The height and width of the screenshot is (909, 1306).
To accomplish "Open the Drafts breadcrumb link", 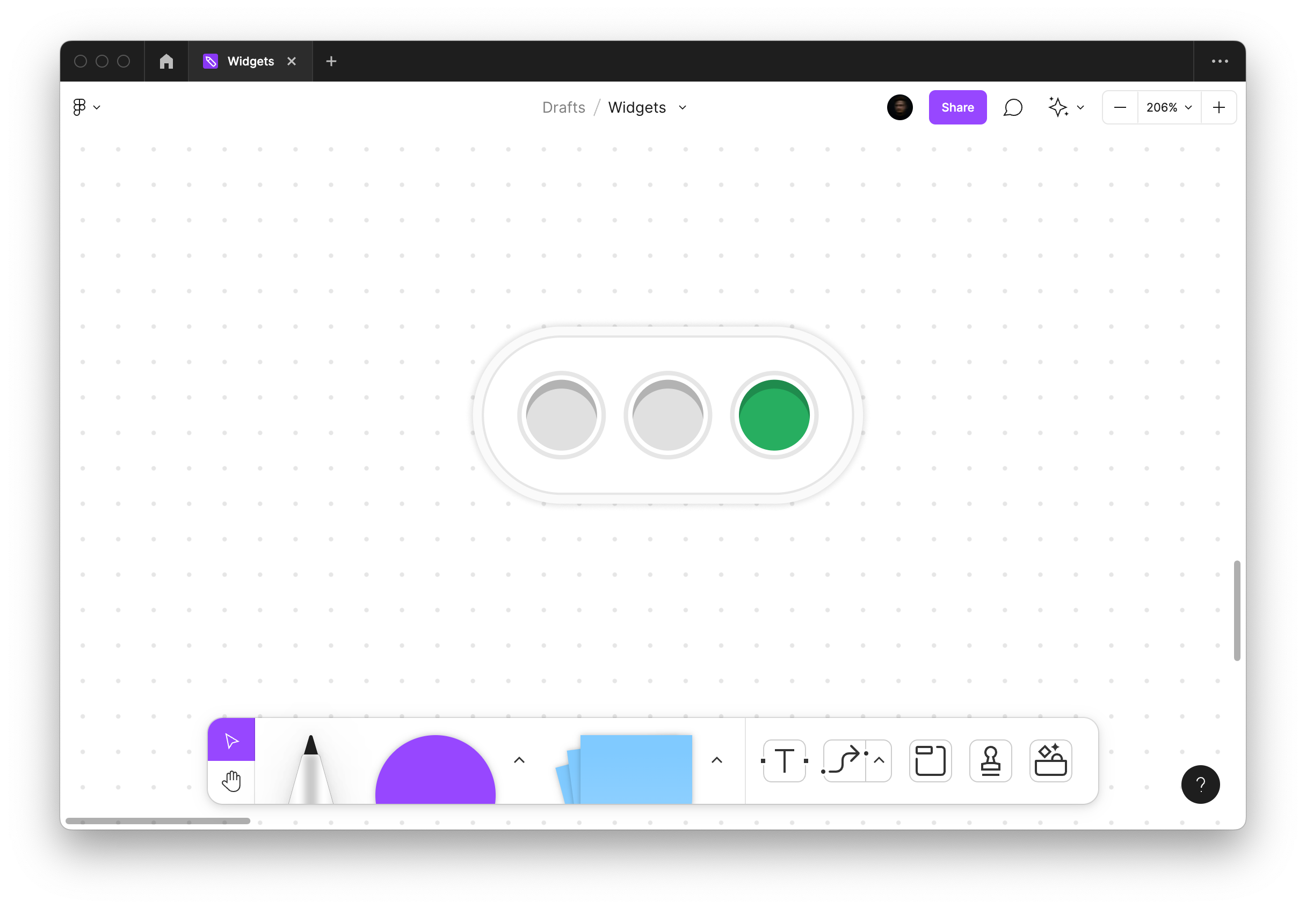I will [x=563, y=107].
